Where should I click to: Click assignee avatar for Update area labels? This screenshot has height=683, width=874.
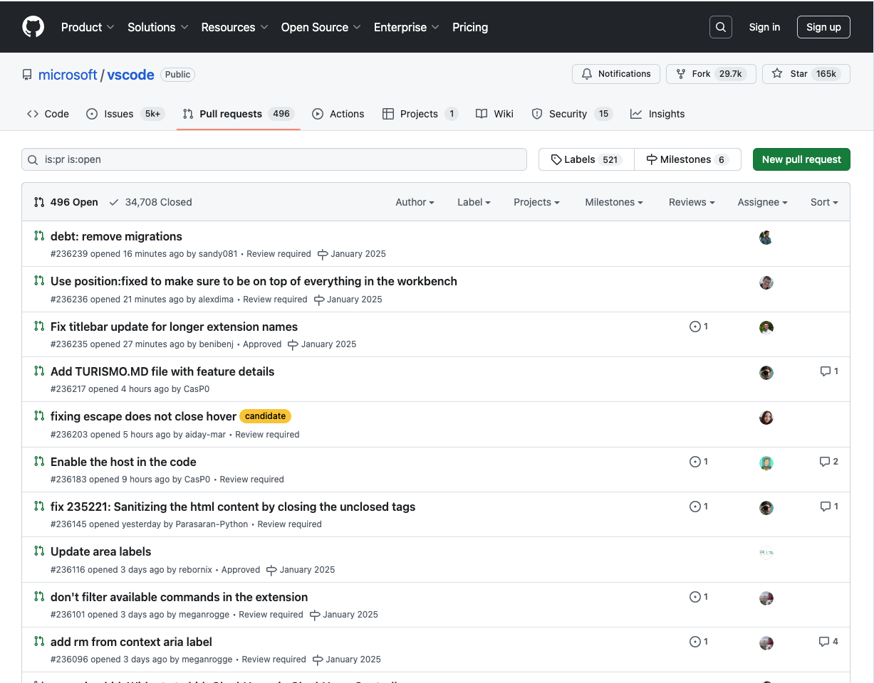766,553
